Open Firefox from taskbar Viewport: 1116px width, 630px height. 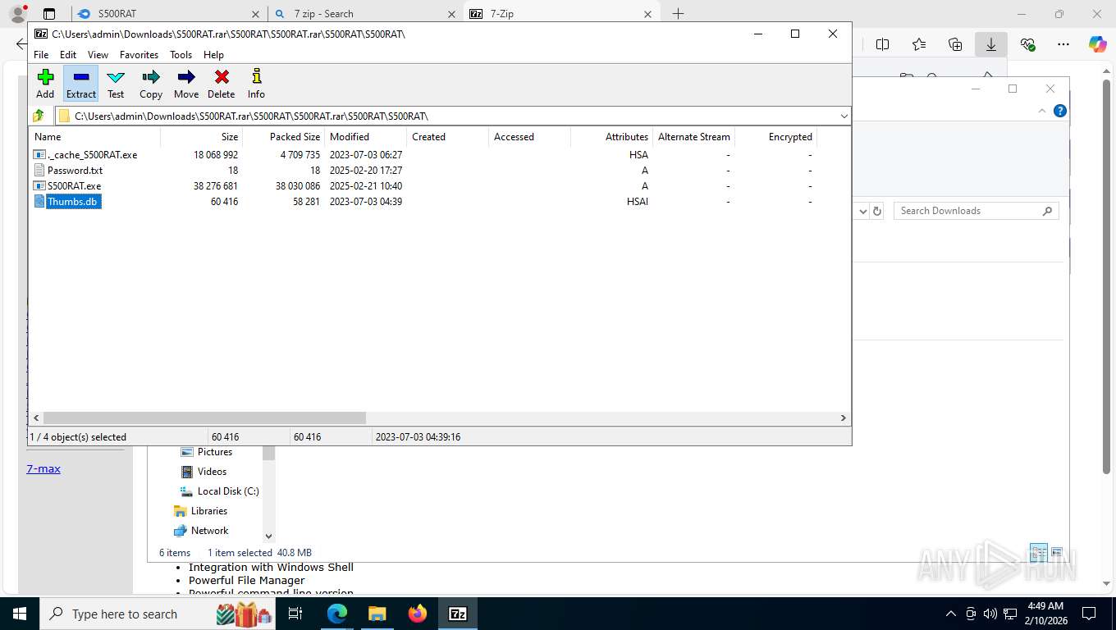[418, 614]
